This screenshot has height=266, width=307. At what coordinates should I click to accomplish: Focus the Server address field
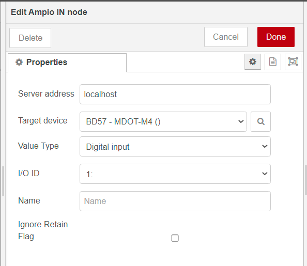tap(175, 94)
